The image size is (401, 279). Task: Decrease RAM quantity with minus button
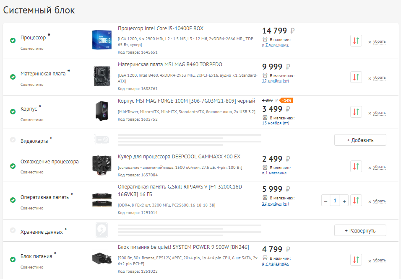pos(326,201)
